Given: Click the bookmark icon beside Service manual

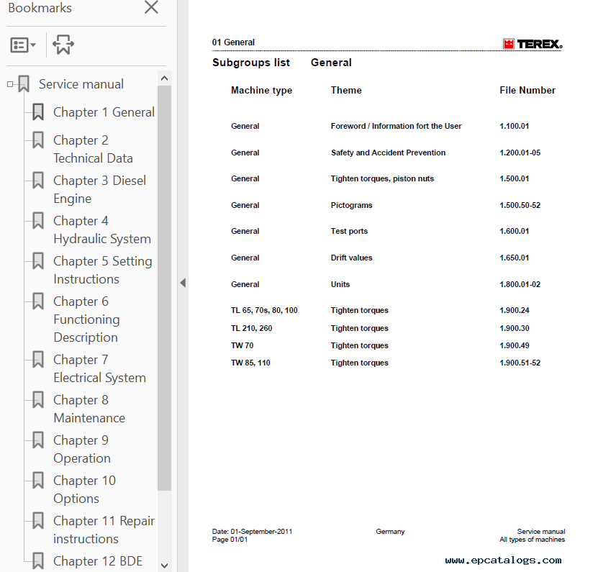Looking at the screenshot, I should click(x=24, y=84).
